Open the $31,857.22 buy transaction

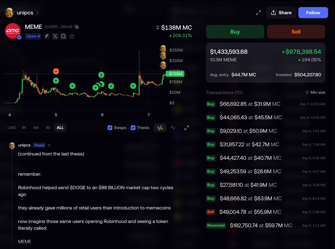pyautogui.click(x=265, y=144)
